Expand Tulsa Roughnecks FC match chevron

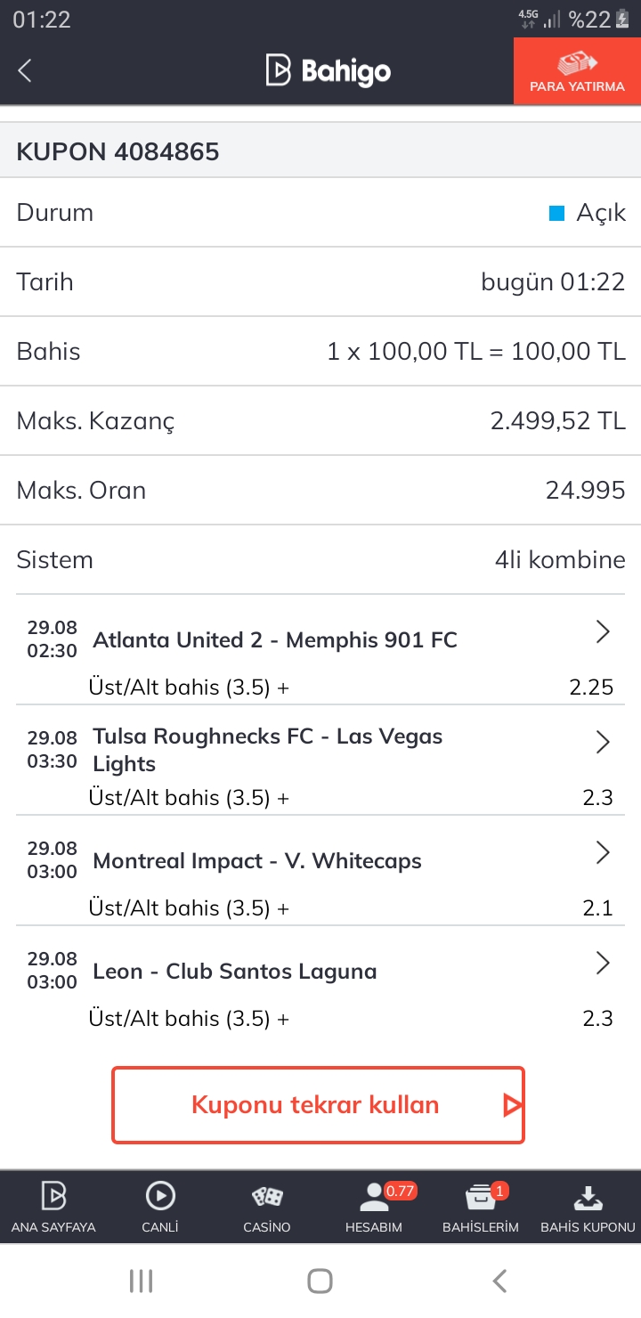coord(603,743)
